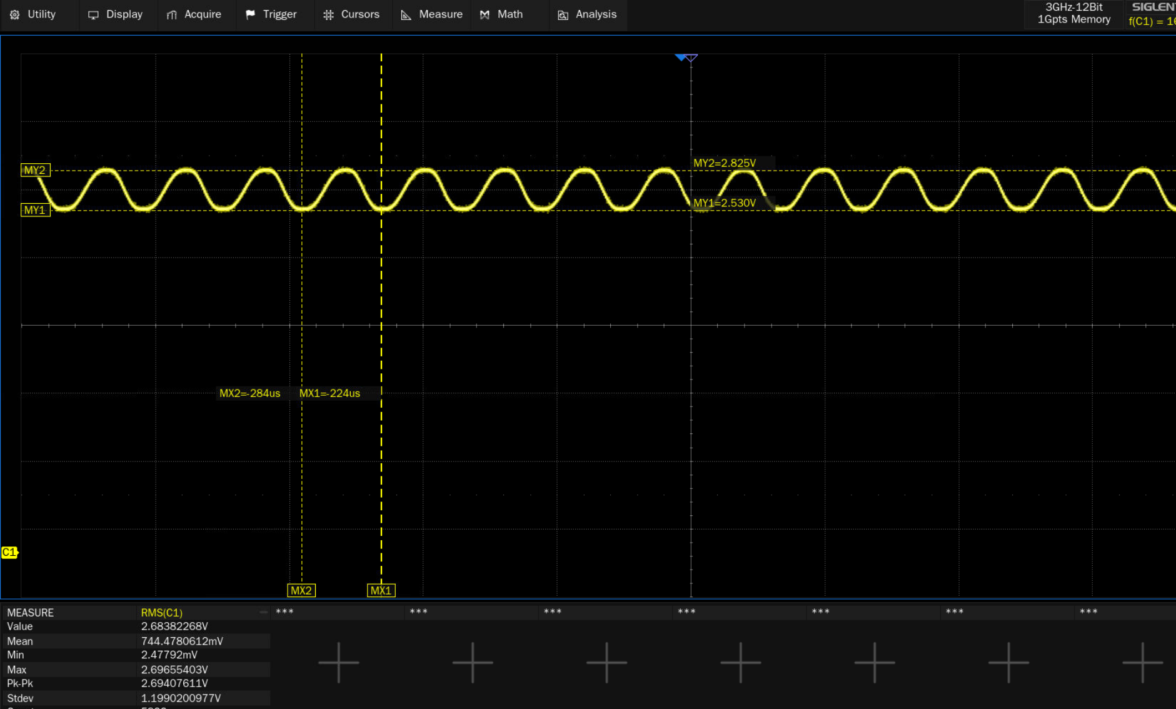The width and height of the screenshot is (1176, 709).
Task: Select the MY1 cursor label
Action: point(35,210)
